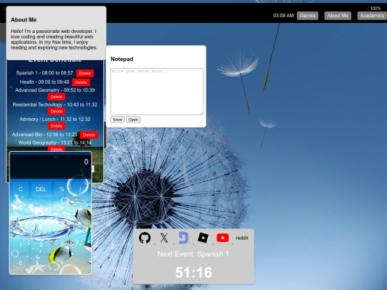
Task: Open the About Me menu button
Action: (x=338, y=16)
